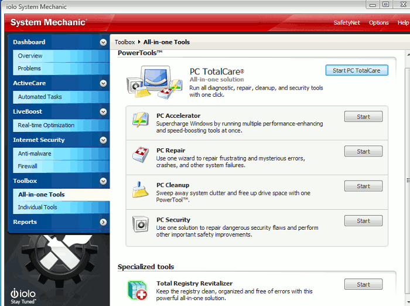Select Anti-malware in the sidebar
410x306 pixels.
61,154
